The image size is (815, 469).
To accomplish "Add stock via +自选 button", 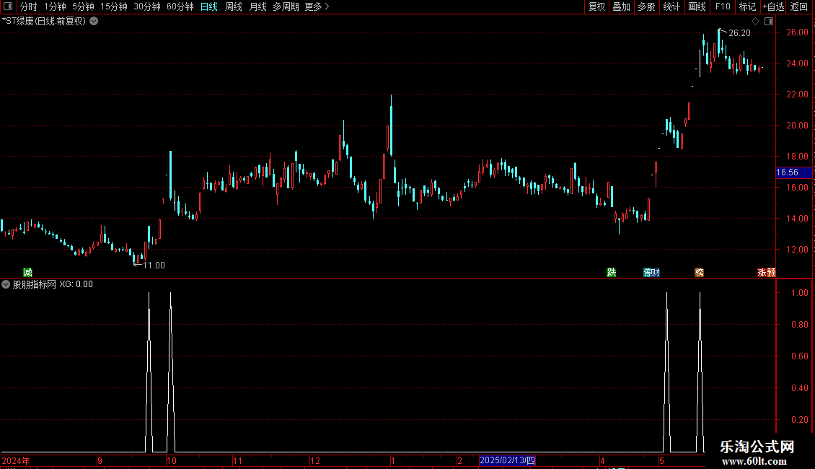I will click(x=773, y=6).
